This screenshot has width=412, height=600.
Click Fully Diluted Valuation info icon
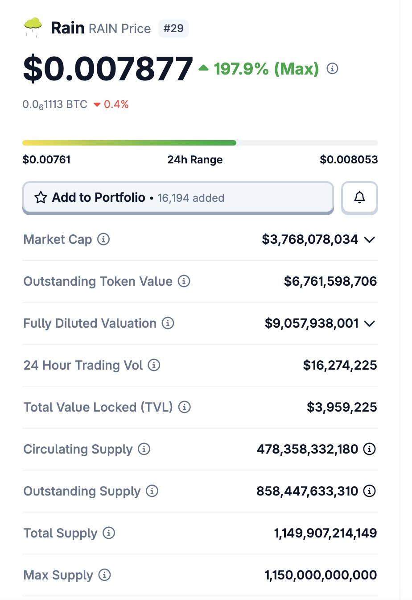point(168,323)
